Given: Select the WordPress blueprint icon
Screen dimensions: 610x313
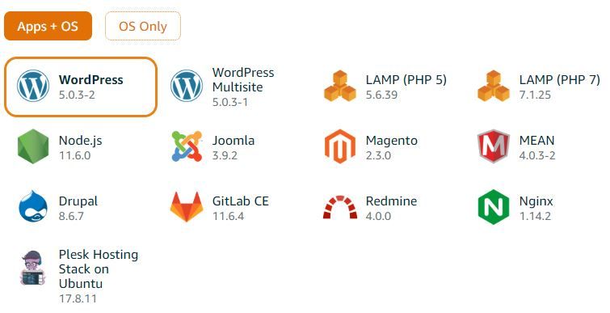Looking at the screenshot, I should click(33, 86).
